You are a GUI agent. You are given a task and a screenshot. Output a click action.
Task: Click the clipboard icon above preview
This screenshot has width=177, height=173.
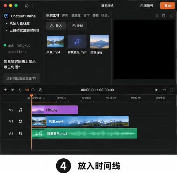click(x=163, y=16)
